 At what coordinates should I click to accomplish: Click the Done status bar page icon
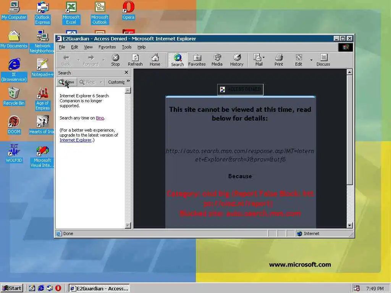pyautogui.click(x=59, y=233)
